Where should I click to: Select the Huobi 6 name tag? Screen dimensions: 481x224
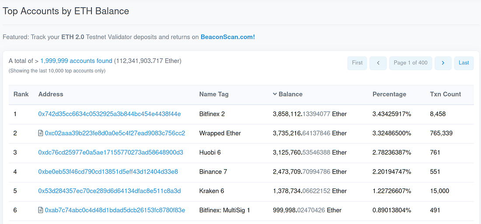(x=210, y=153)
